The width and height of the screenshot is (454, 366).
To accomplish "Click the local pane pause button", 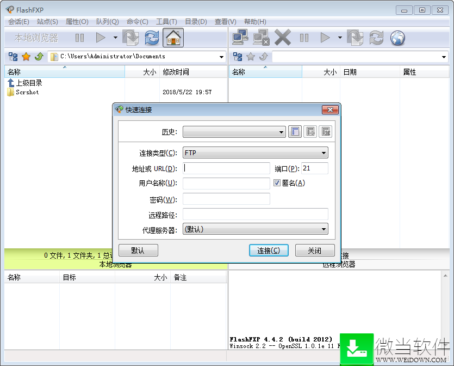I will 79,38.
